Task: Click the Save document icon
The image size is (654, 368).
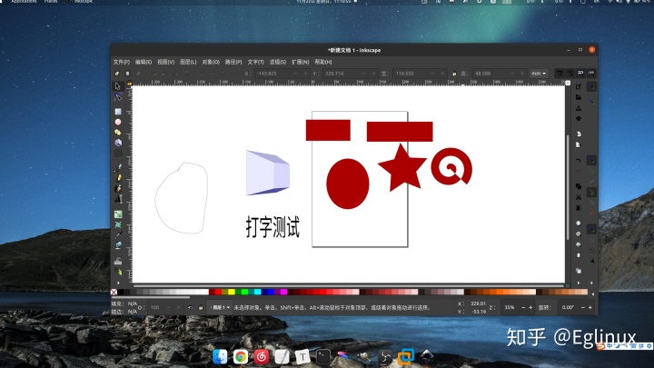Action: point(579,108)
